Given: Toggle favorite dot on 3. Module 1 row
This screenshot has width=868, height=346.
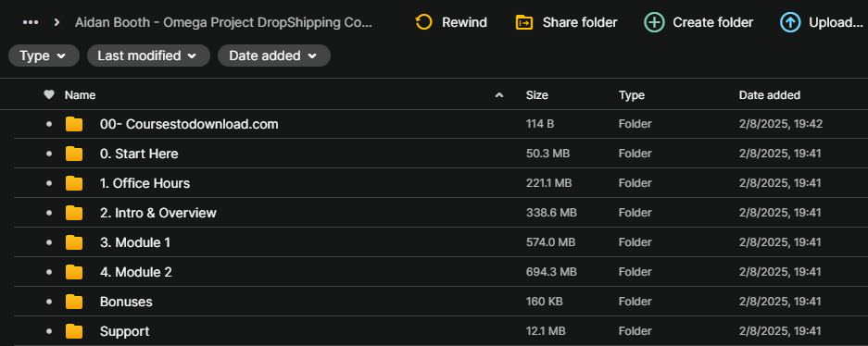Looking at the screenshot, I should click(49, 242).
